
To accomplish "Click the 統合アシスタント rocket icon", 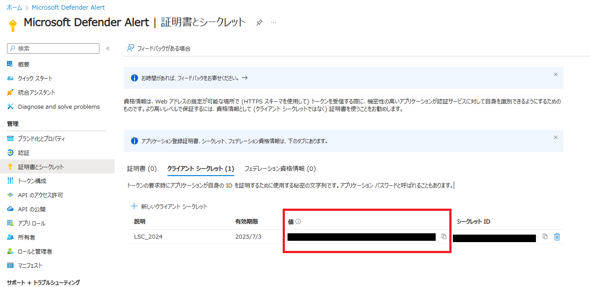I will (10, 92).
